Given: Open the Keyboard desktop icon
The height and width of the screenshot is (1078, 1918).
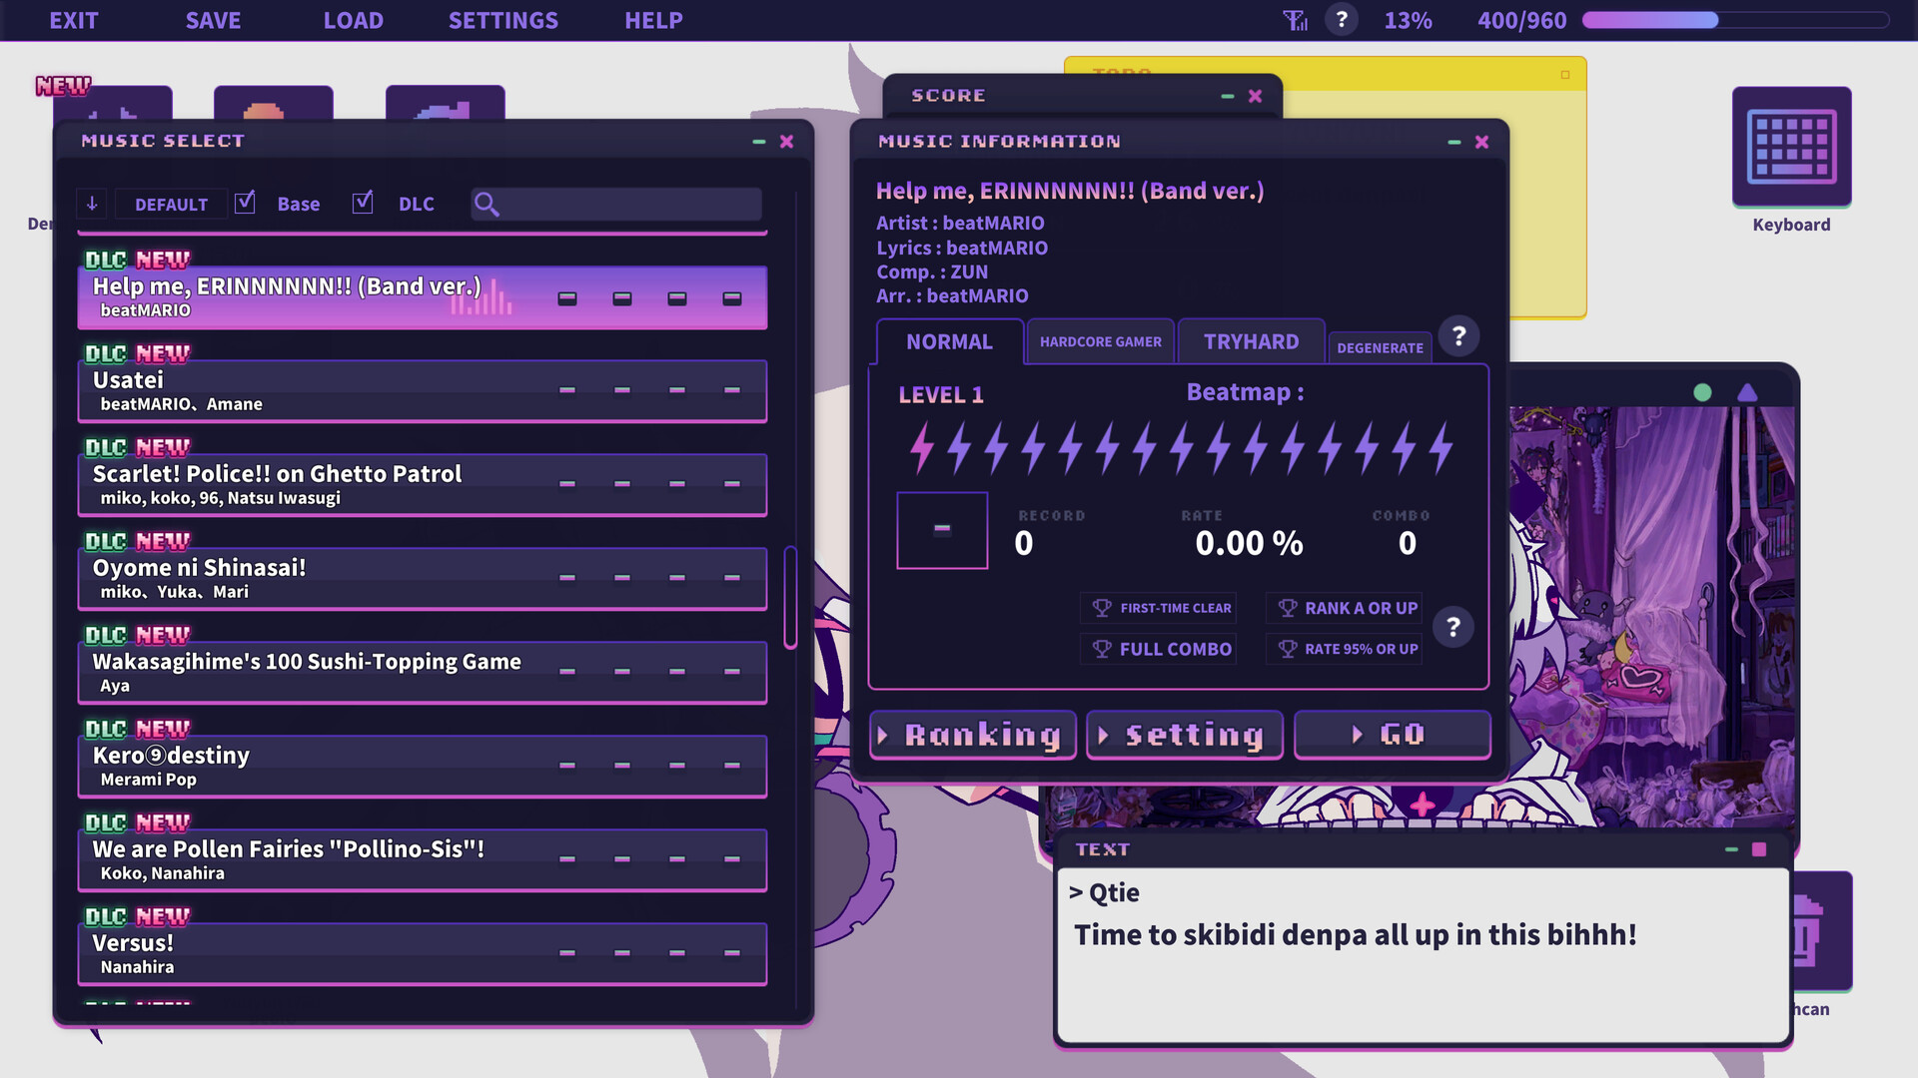Looking at the screenshot, I should point(1791,148).
